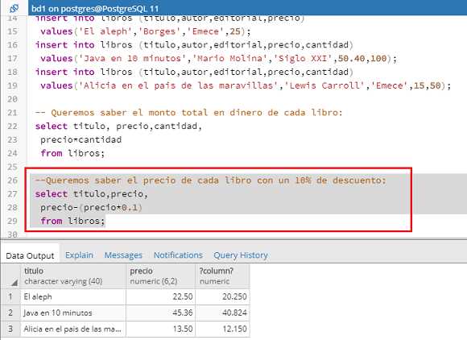Viewport: 467px width, 340px height.
Task: Click the bd1 on postgres@PostgreSQL 11 connection bar
Action: 247,8
